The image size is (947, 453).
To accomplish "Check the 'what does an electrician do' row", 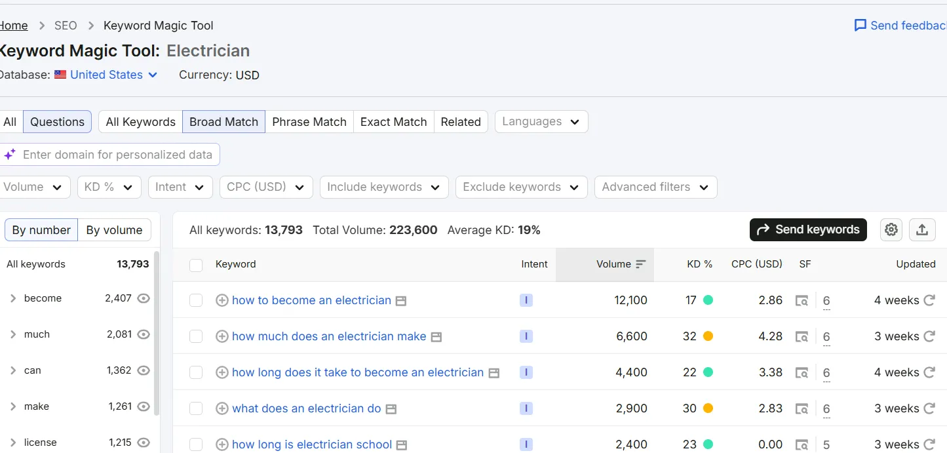I will click(196, 408).
